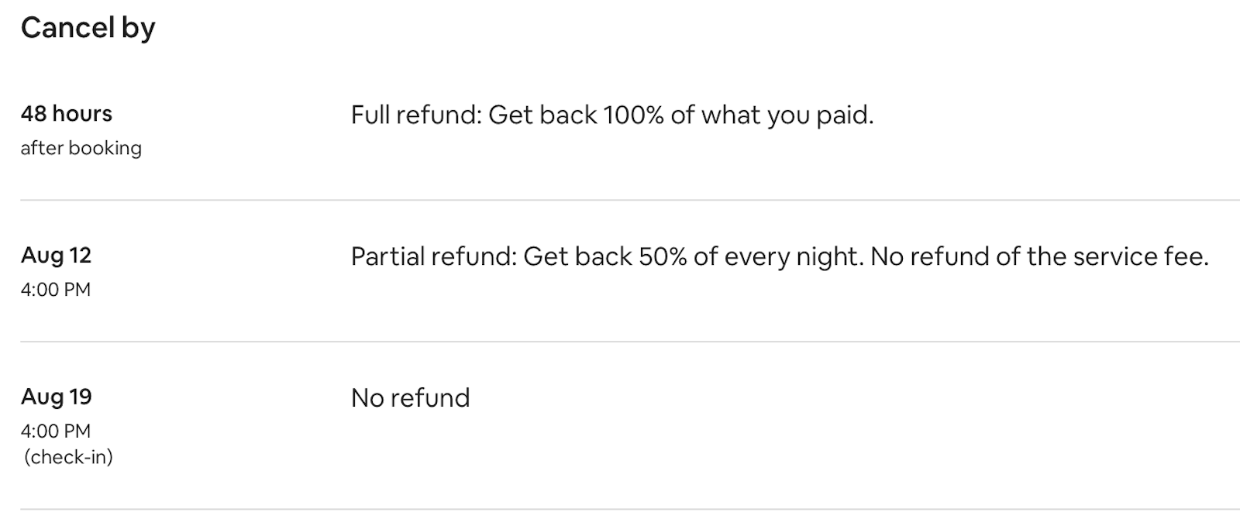Image resolution: width=1240 pixels, height=519 pixels.
Task: Click the 4:00 PM time under Aug 12
Action: point(56,290)
